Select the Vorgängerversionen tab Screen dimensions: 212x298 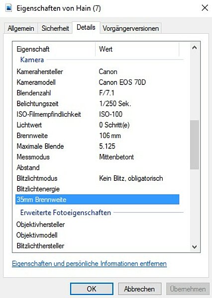131,28
